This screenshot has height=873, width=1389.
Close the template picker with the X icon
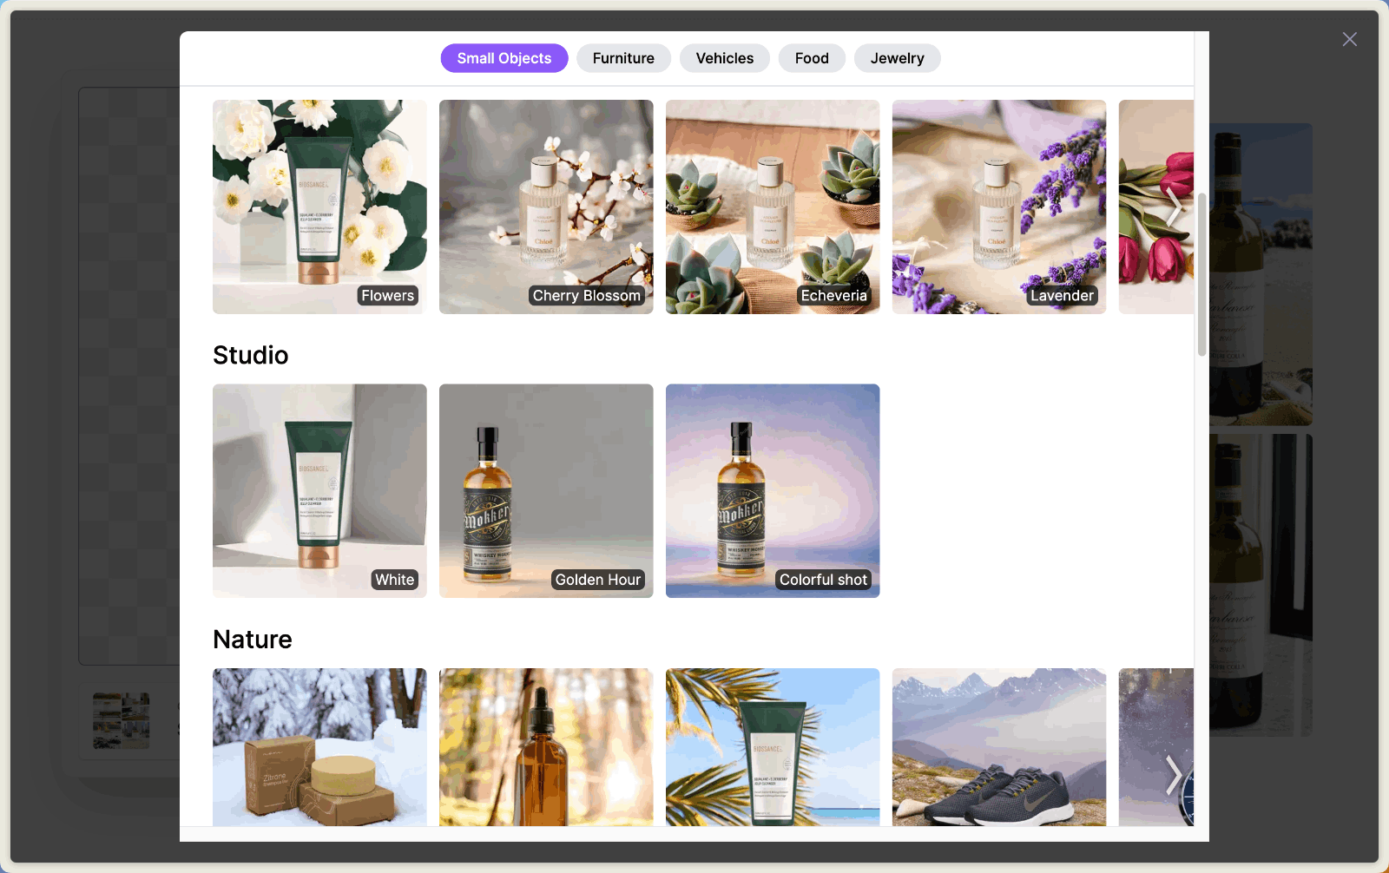[x=1349, y=39]
